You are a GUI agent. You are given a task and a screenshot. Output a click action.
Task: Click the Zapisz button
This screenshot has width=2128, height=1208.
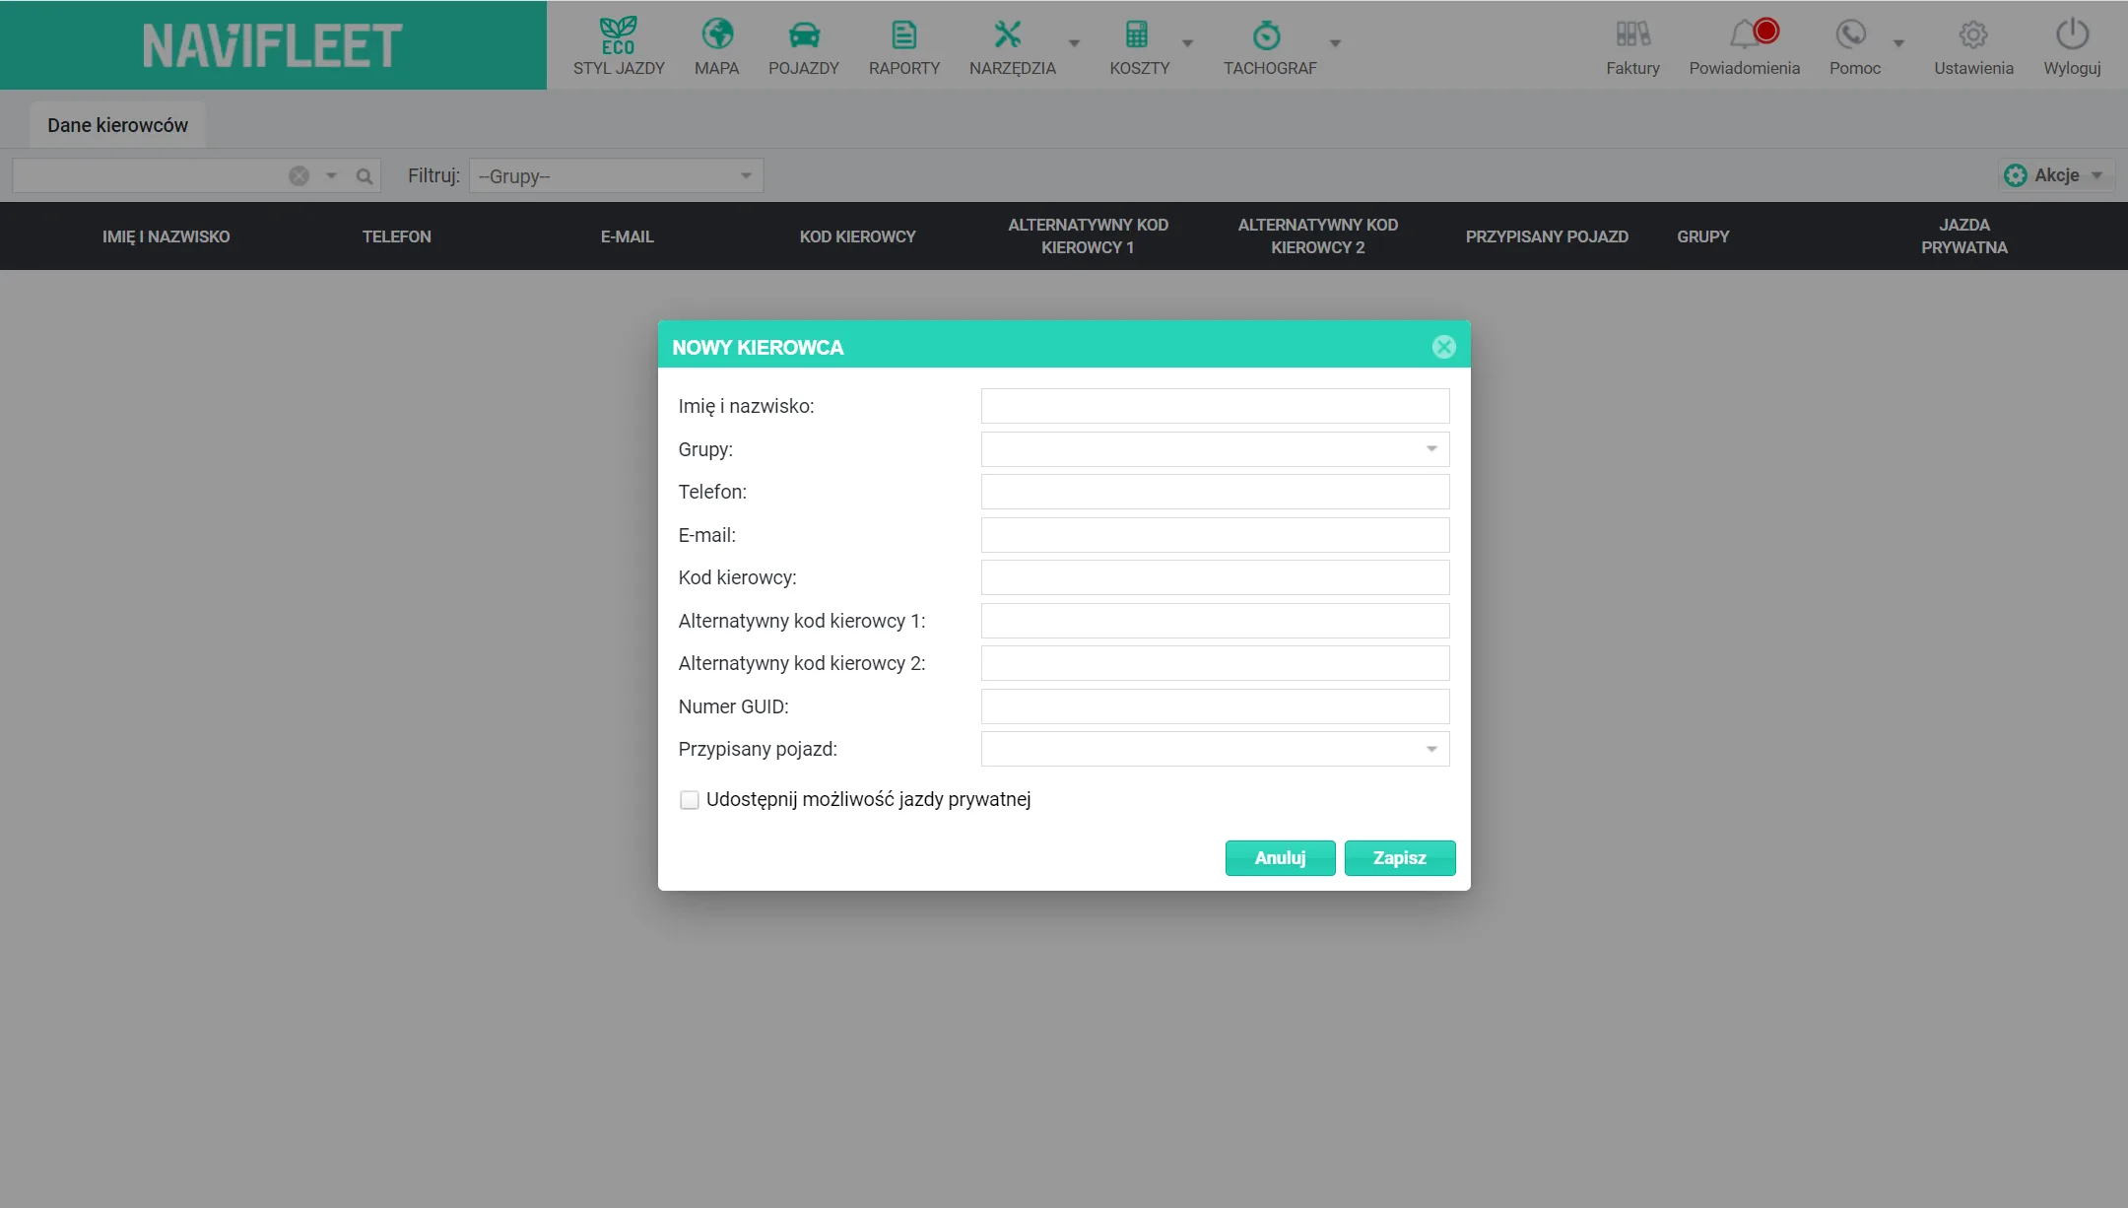click(1400, 858)
